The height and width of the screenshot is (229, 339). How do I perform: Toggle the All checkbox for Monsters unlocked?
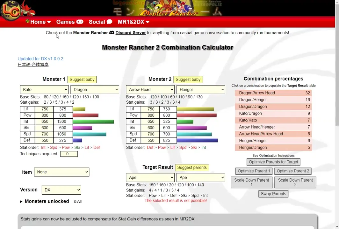tap(75, 201)
